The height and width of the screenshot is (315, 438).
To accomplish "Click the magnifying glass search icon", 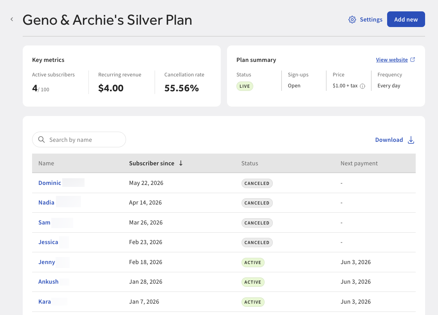I will tap(41, 139).
